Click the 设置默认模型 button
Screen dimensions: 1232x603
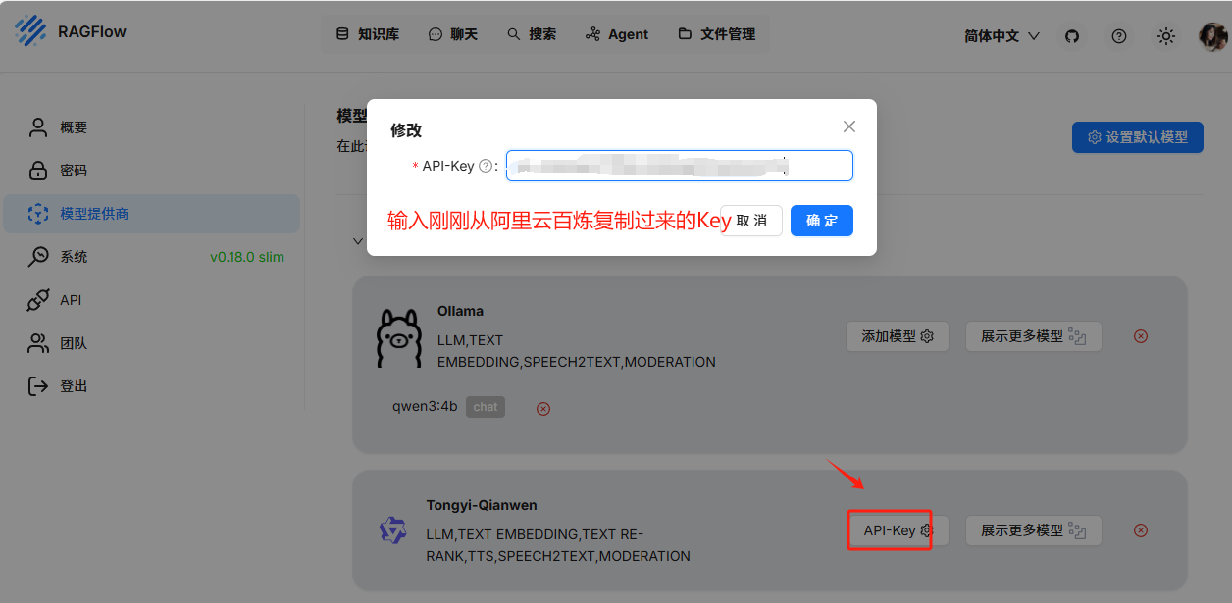(x=1137, y=137)
